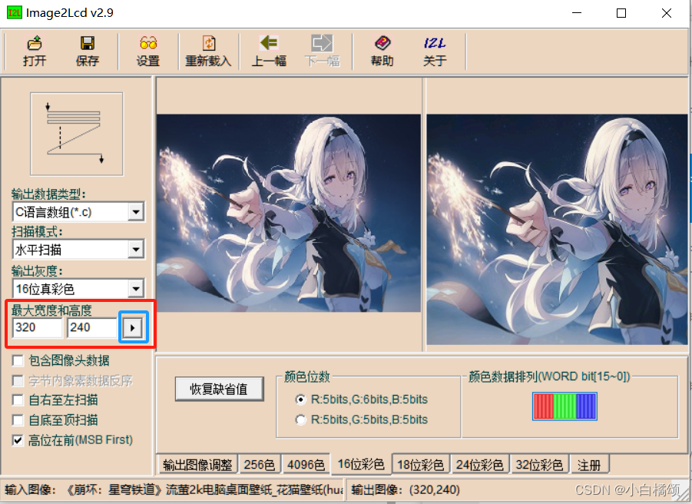This screenshot has height=504, width=692.
Task: Click the scan mode diagram preview
Action: click(x=77, y=134)
